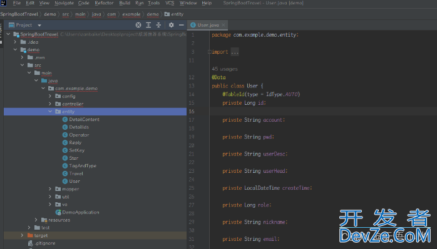Open the Navigate menu
This screenshot has width=437, height=249.
[x=64, y=3]
